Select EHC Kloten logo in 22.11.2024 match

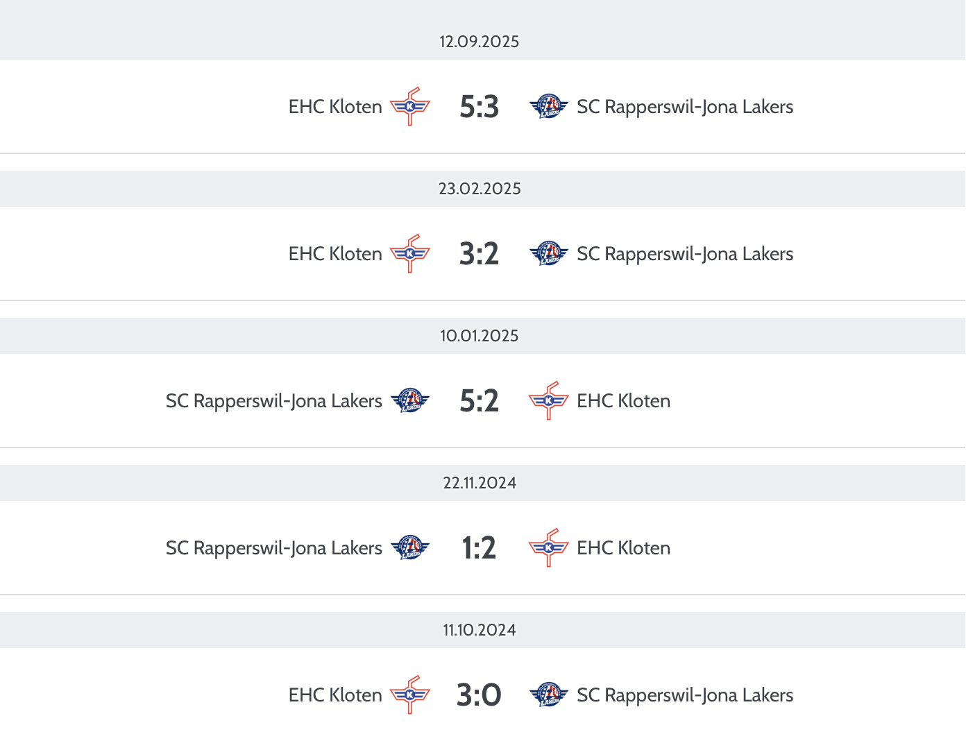pyautogui.click(x=549, y=547)
